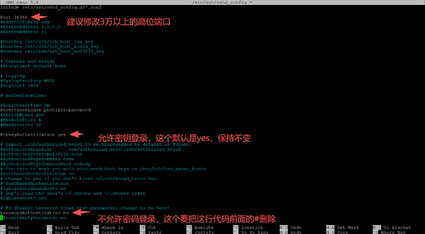The width and height of the screenshot is (425, 234).
Task: Click the # Logging comment line
Action: coord(12,76)
